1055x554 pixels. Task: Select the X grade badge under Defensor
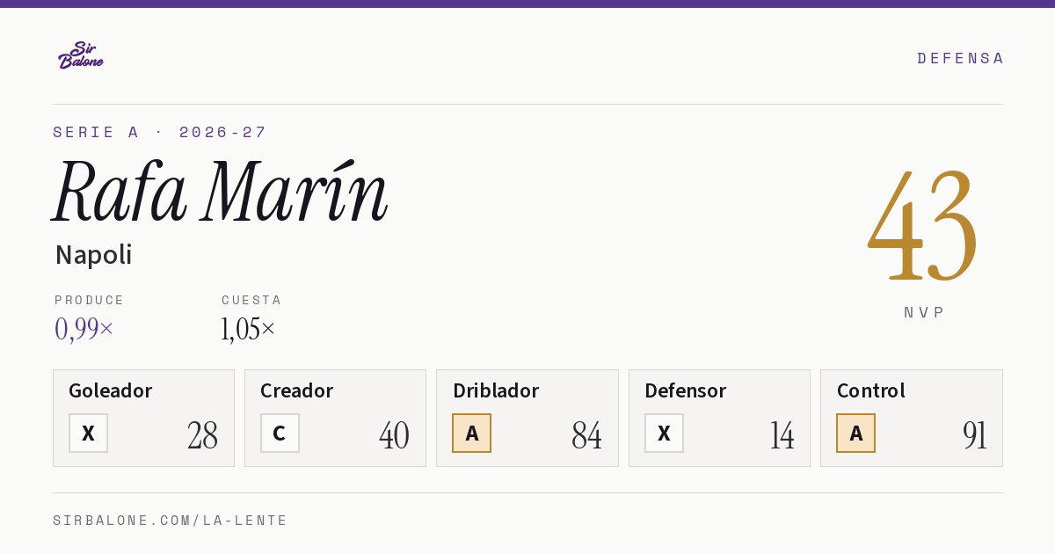[x=664, y=433]
